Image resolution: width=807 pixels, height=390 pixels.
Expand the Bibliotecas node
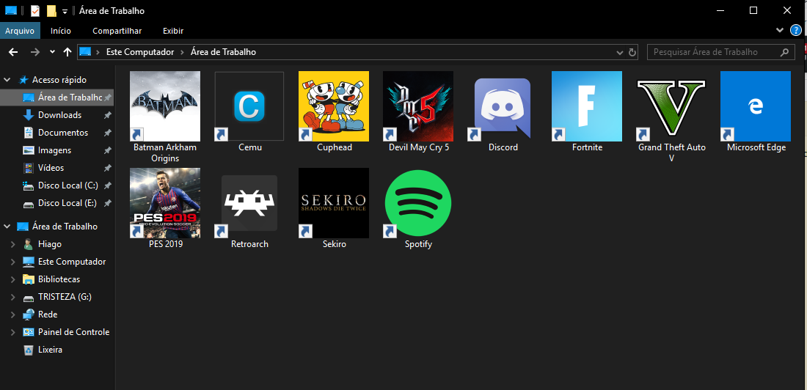13,279
